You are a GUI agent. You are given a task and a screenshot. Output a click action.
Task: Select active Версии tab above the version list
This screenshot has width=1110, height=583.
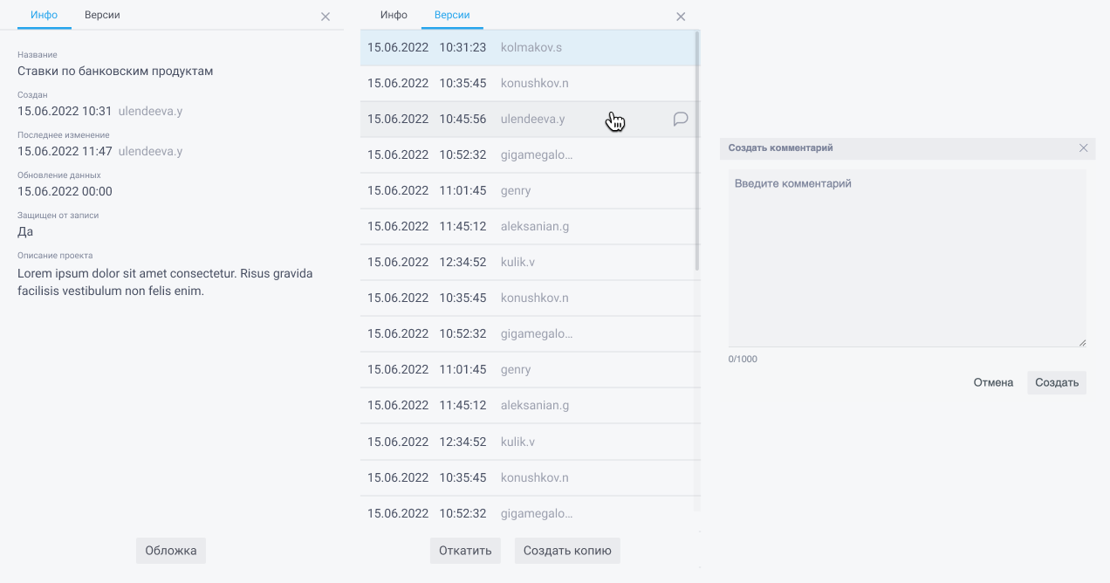(x=452, y=15)
